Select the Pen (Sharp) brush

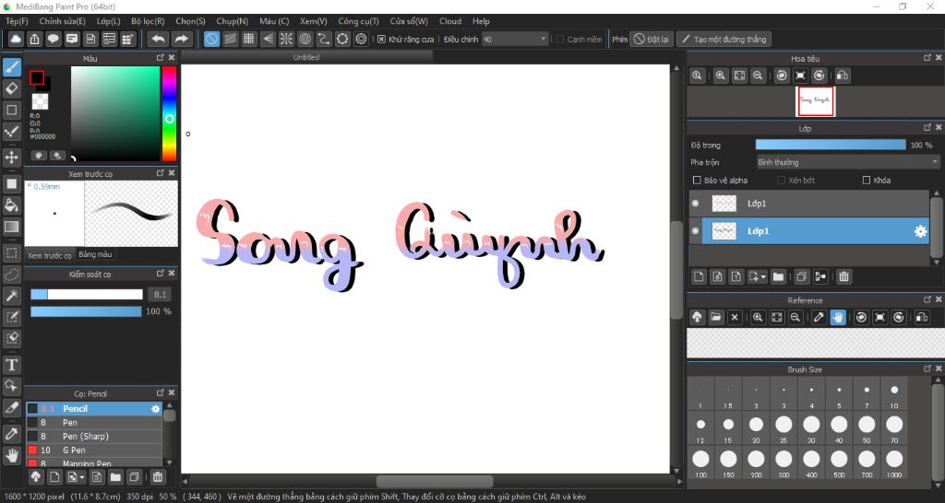[94, 437]
